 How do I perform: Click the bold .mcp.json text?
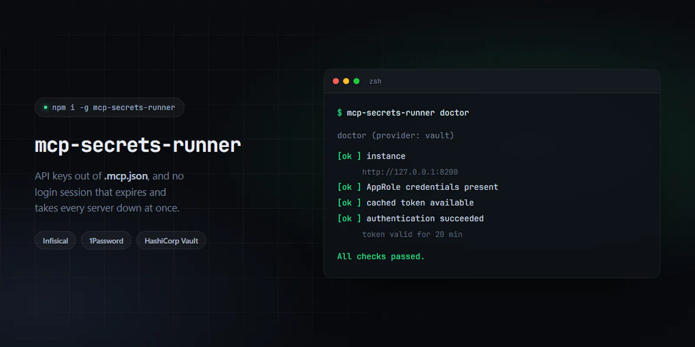126,176
